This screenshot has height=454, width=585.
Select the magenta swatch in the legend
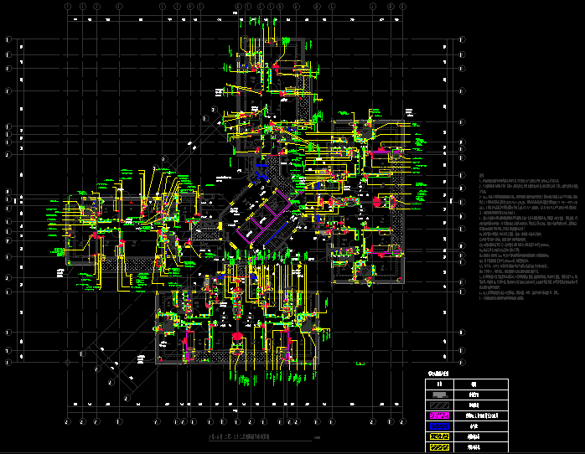(x=440, y=415)
